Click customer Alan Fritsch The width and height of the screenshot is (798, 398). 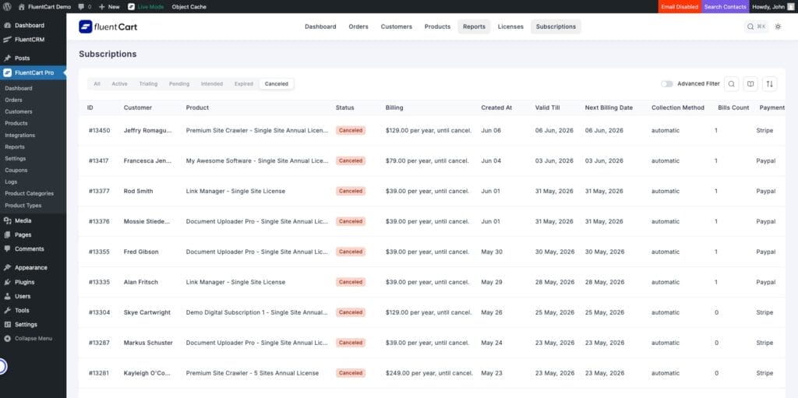[x=140, y=282]
